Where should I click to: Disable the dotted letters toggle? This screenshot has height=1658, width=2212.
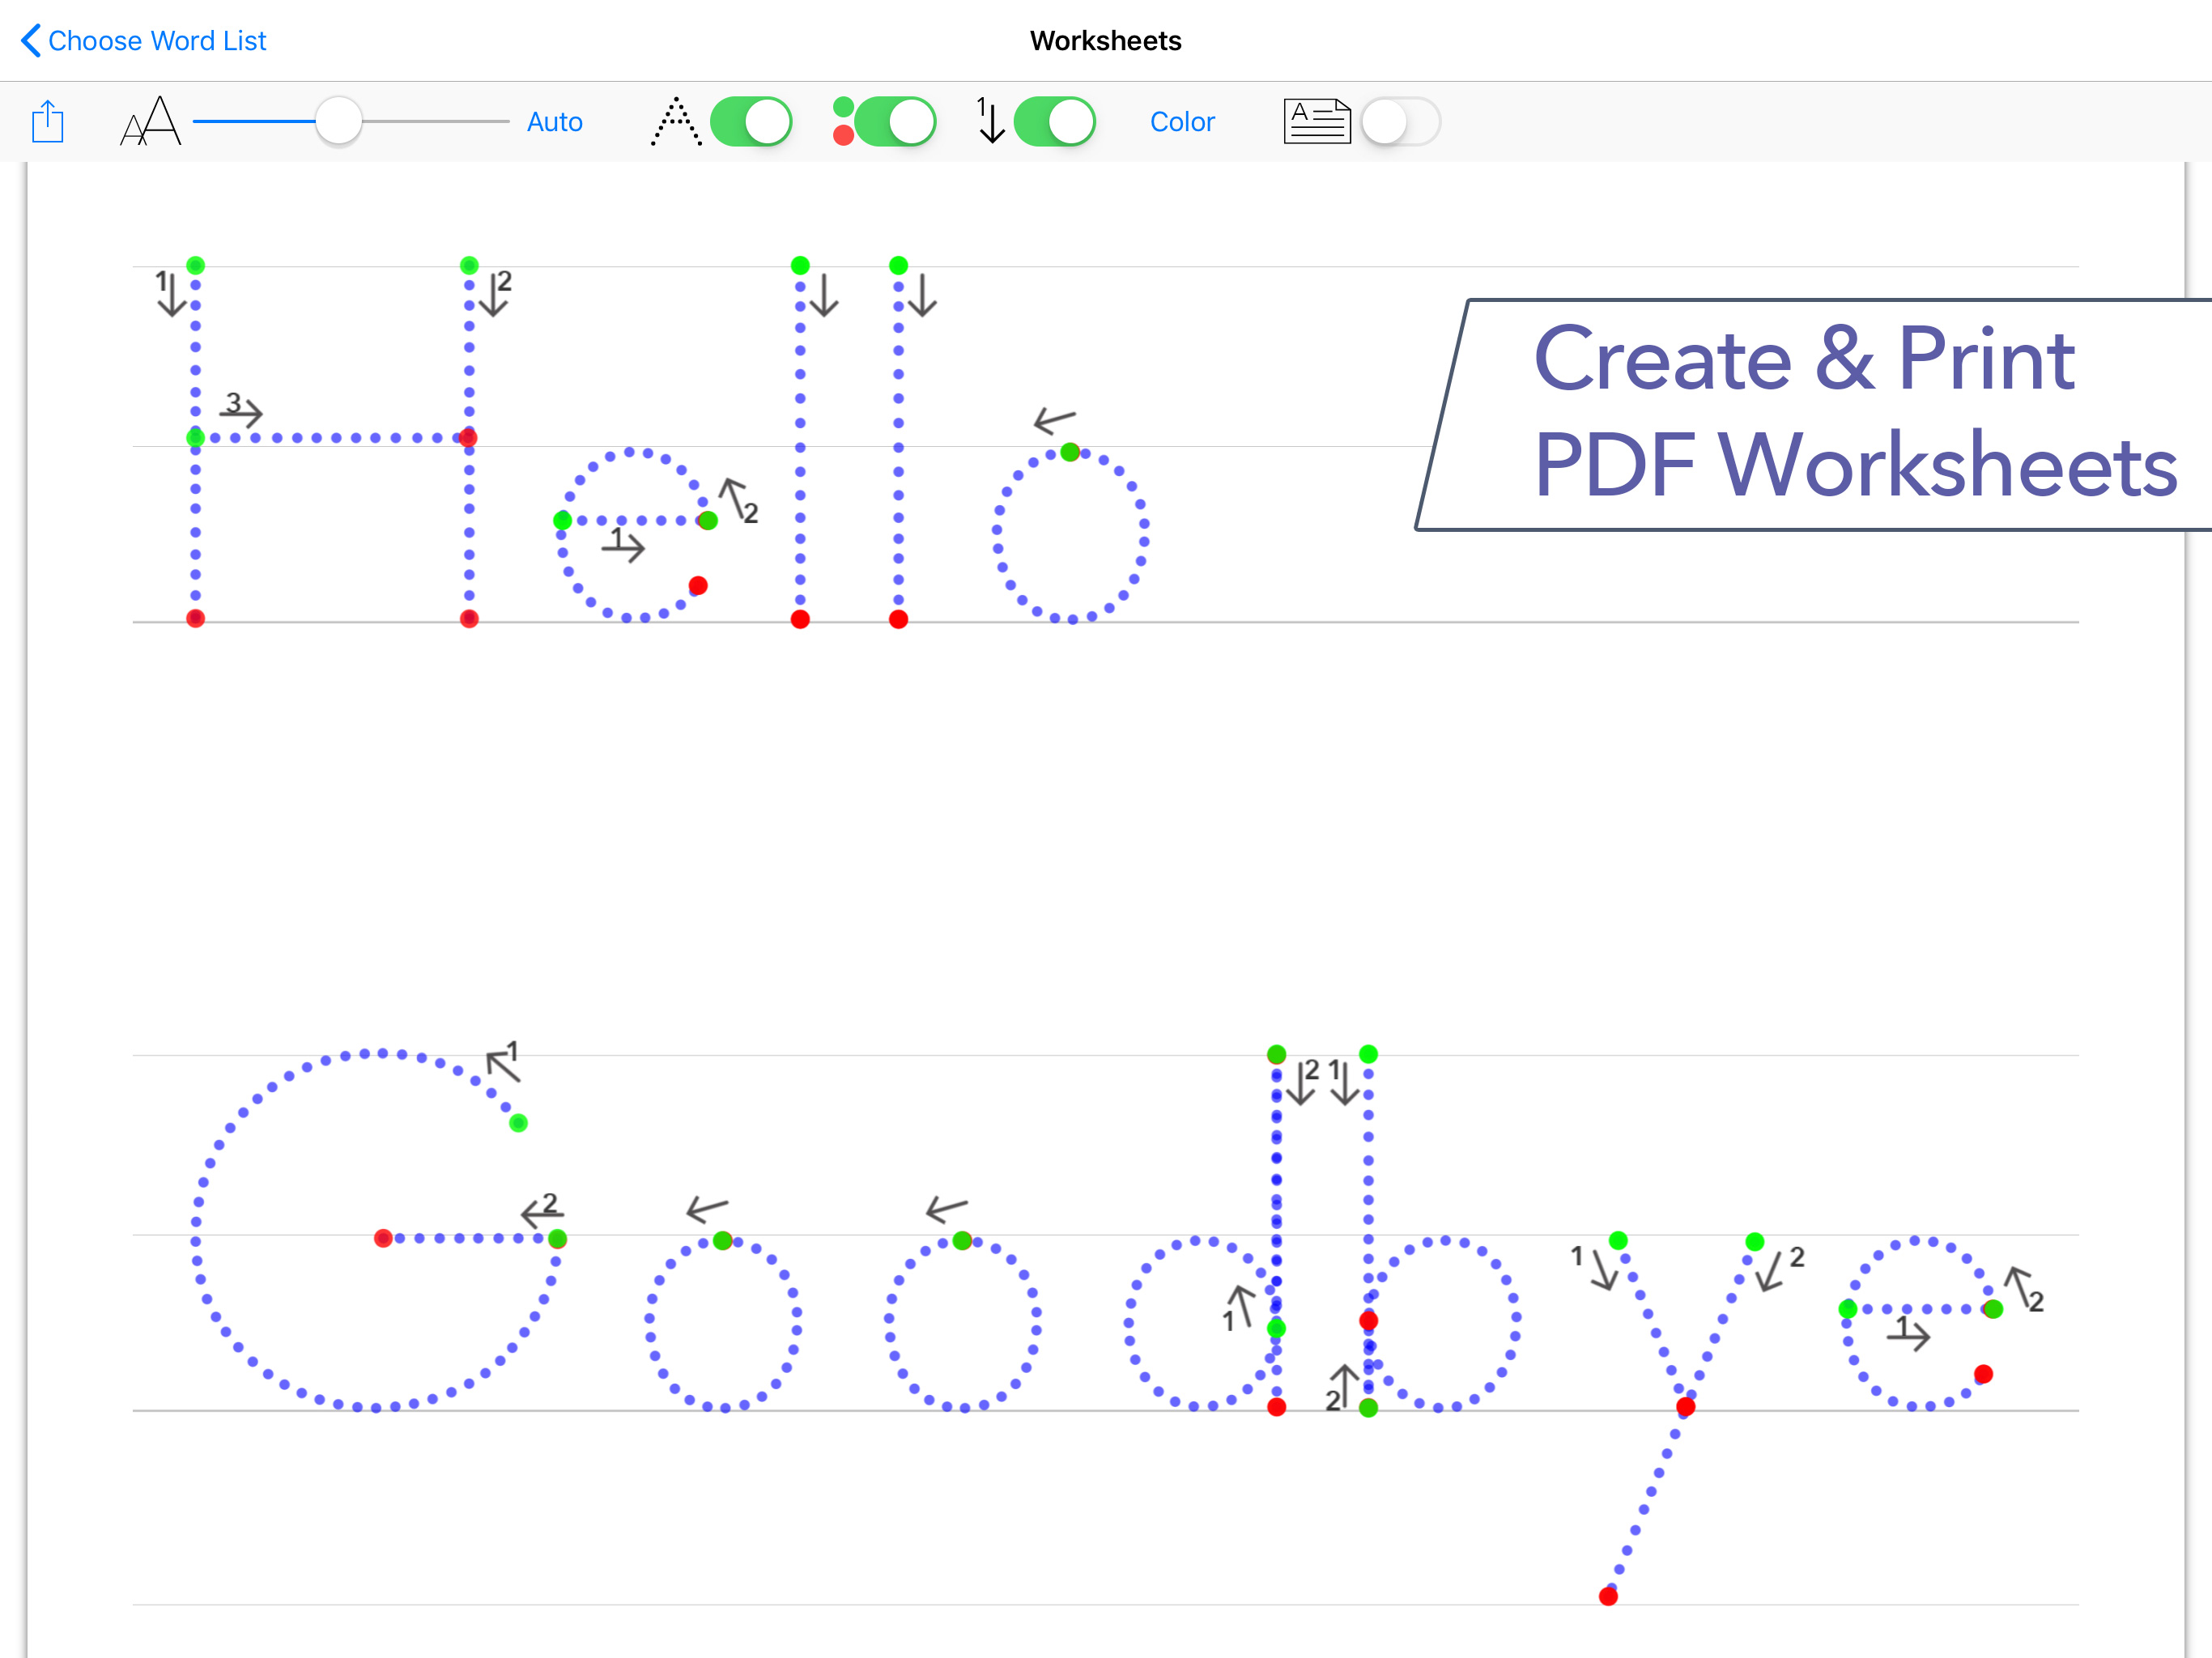pos(751,122)
